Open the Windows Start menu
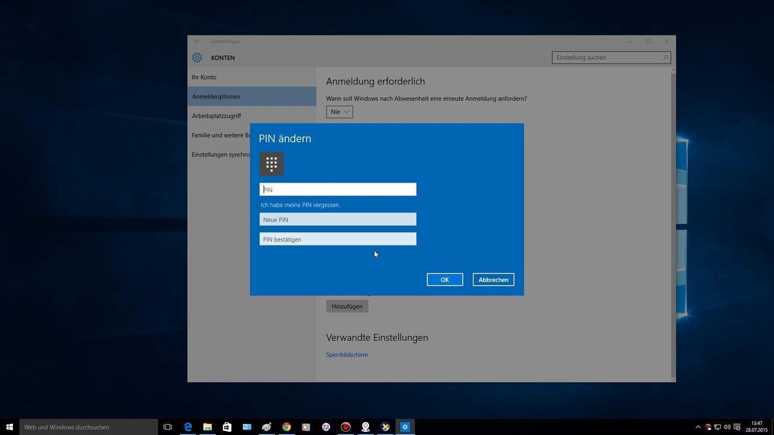Screen dimensions: 774x435 pyautogui.click(x=10, y=427)
